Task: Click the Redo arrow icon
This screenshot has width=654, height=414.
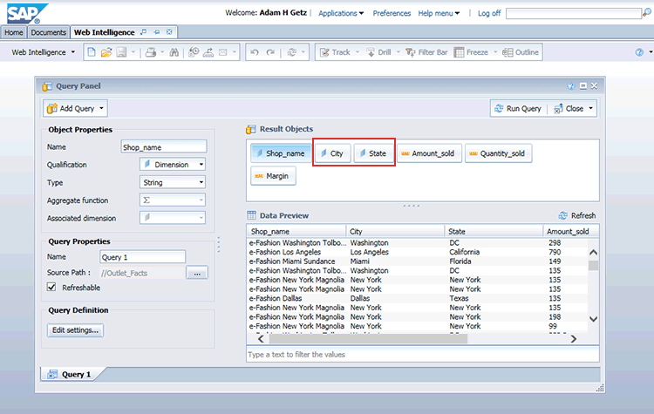Action: pos(270,52)
